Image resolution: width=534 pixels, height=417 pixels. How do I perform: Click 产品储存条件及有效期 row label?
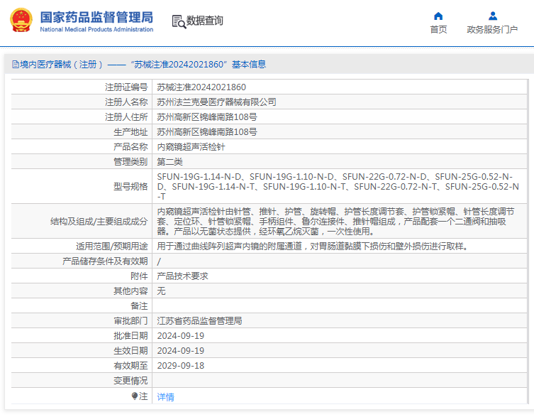105,261
